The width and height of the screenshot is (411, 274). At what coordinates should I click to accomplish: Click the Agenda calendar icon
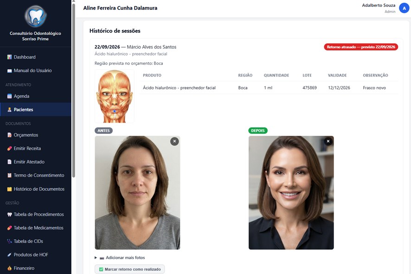pyautogui.click(x=9, y=96)
